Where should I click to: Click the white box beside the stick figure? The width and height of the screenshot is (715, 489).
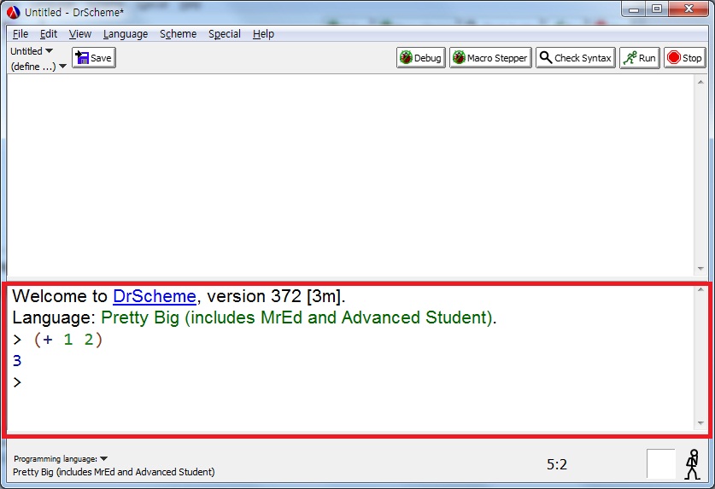point(660,464)
